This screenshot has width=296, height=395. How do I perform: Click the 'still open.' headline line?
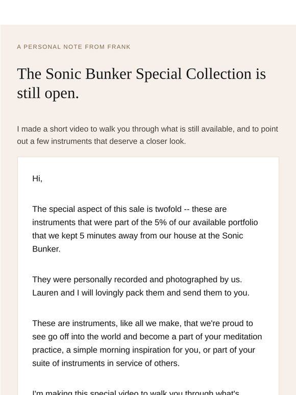[x=48, y=93]
